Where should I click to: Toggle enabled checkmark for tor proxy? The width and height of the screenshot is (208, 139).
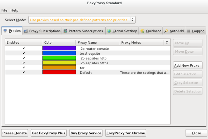24,68
